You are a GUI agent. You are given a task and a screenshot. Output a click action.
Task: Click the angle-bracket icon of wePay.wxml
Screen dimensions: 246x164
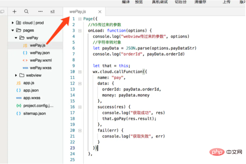point(25,60)
